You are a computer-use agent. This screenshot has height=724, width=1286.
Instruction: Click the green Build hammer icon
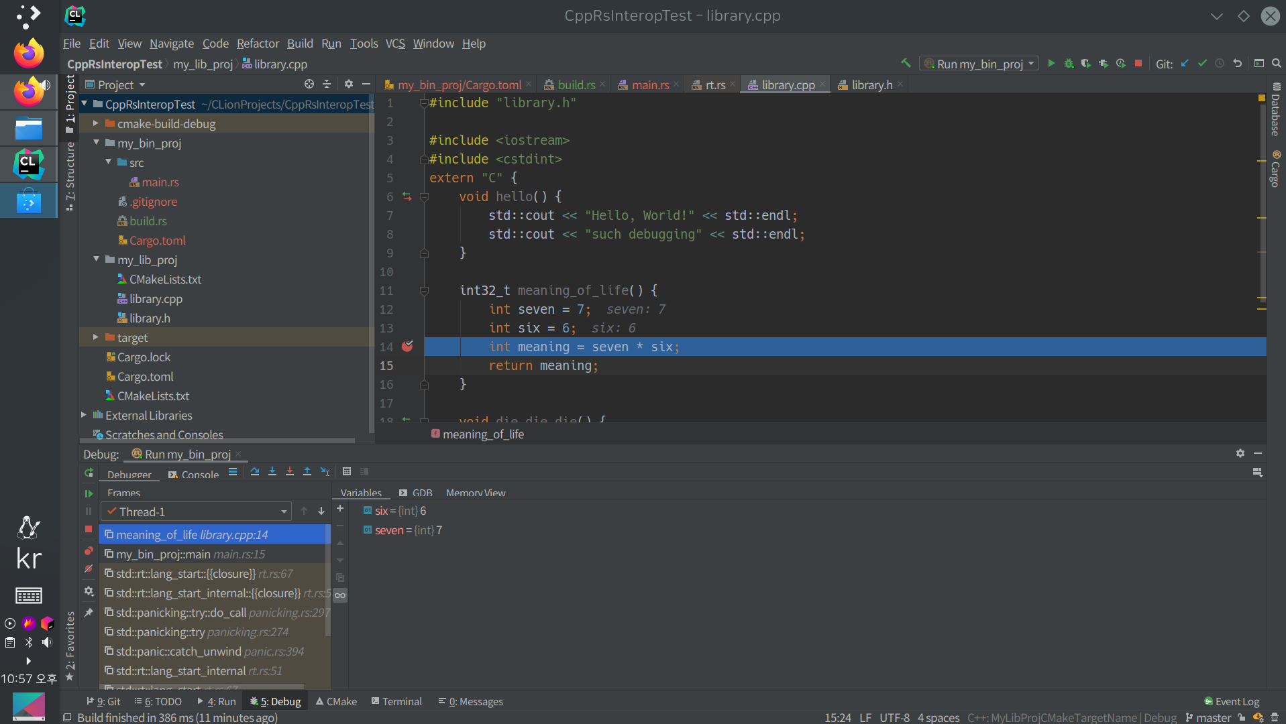coord(906,63)
